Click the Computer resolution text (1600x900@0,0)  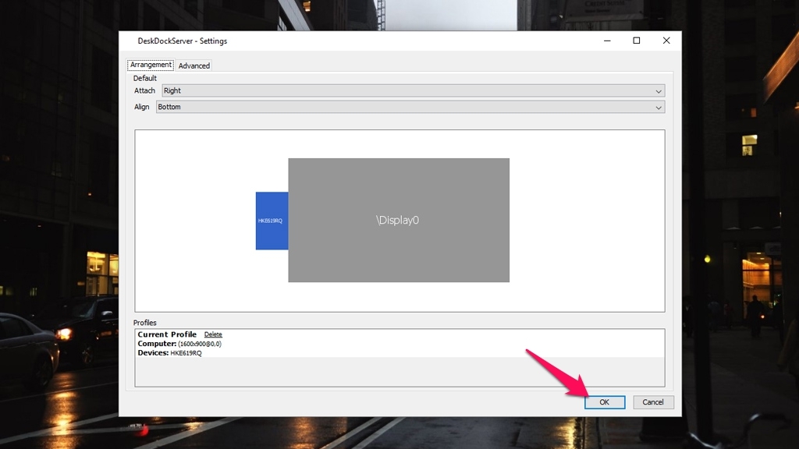pyautogui.click(x=199, y=344)
